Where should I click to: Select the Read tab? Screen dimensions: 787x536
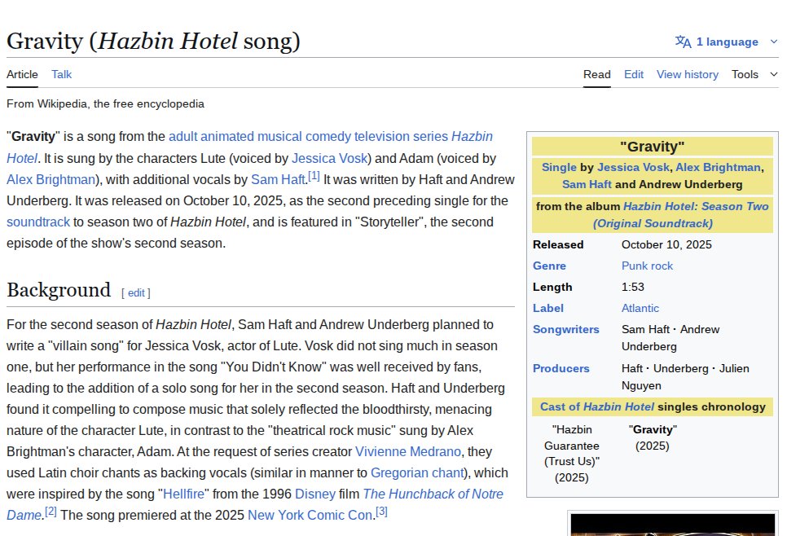click(597, 74)
